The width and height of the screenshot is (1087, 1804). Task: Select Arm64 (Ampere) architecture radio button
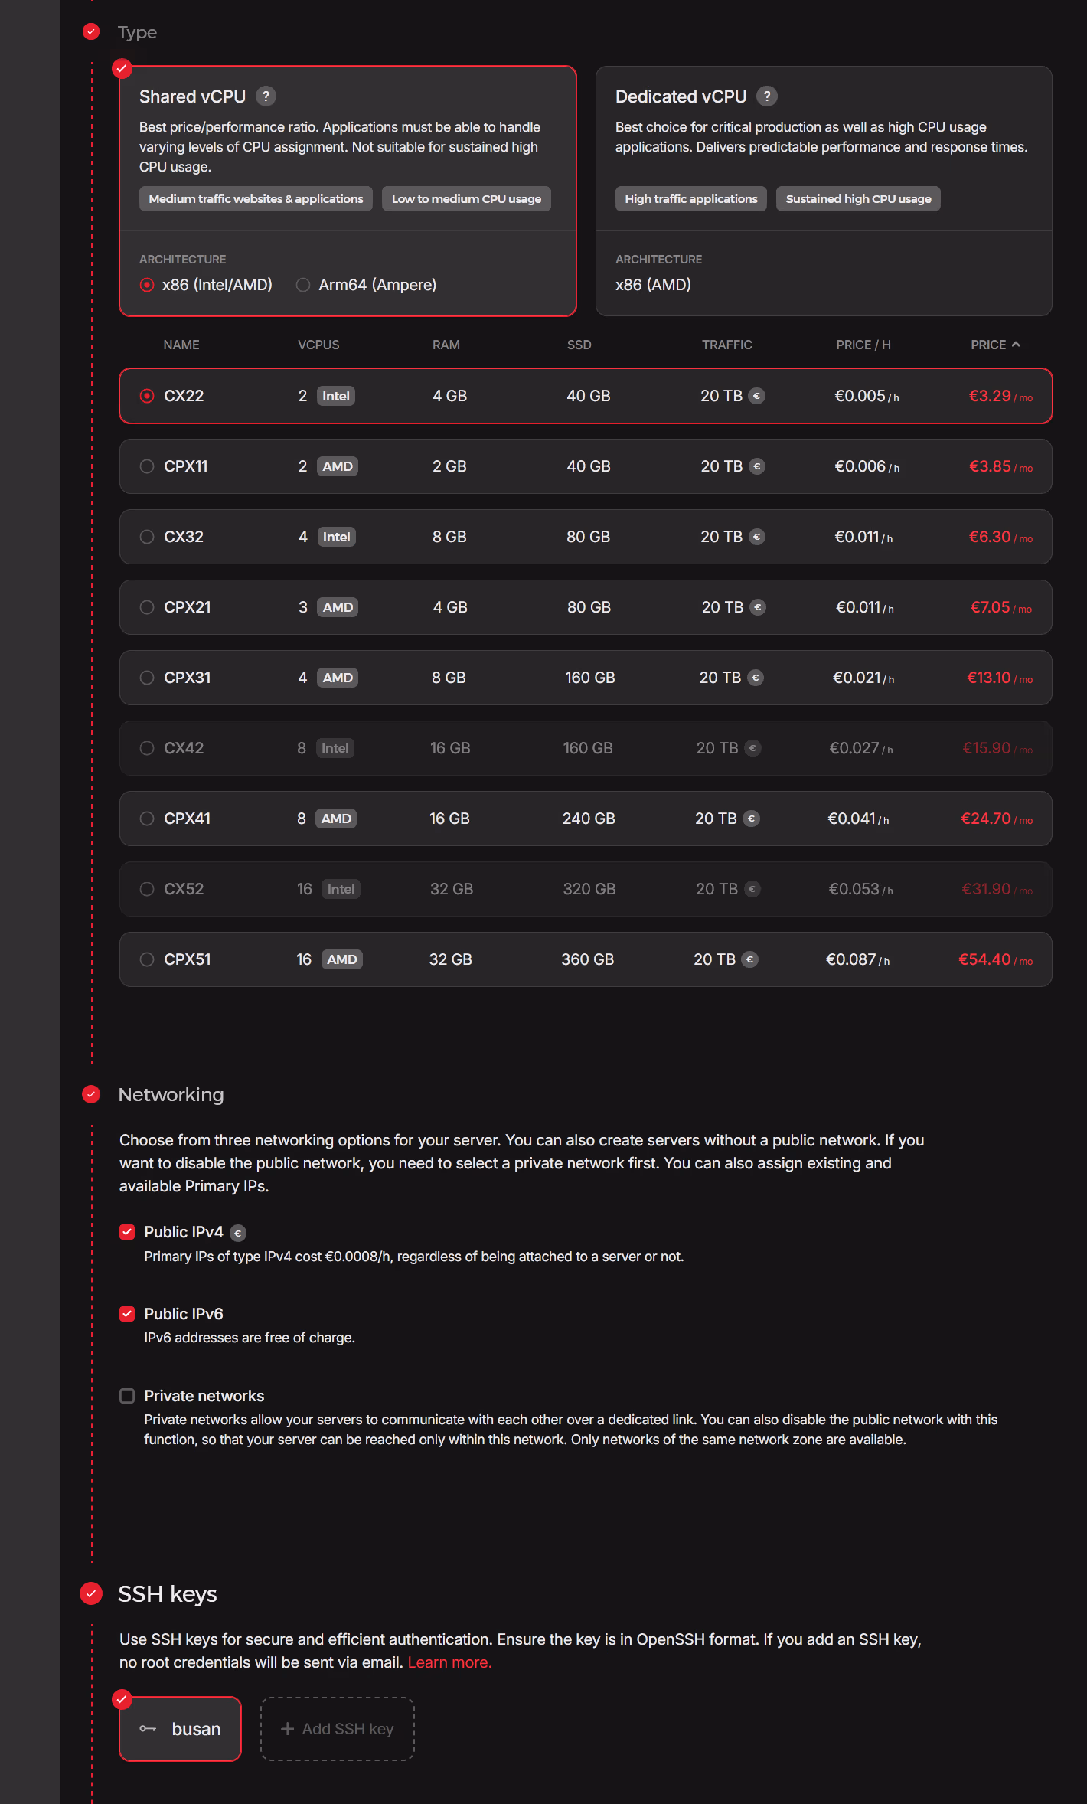pos(303,285)
